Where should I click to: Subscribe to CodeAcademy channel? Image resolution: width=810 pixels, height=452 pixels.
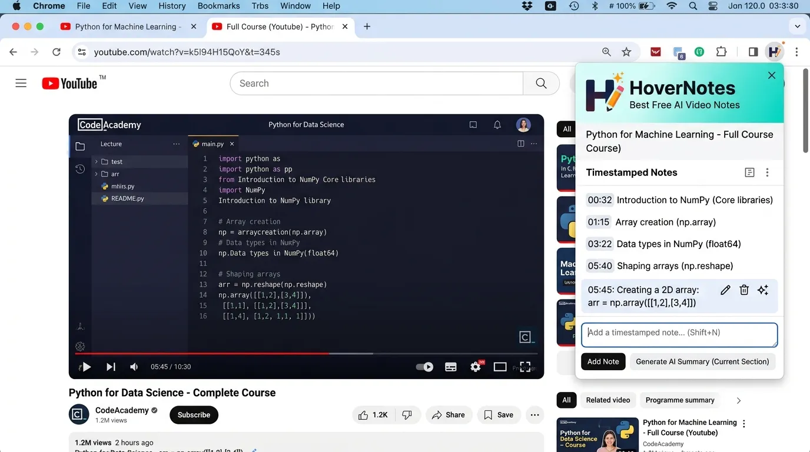pyautogui.click(x=194, y=415)
